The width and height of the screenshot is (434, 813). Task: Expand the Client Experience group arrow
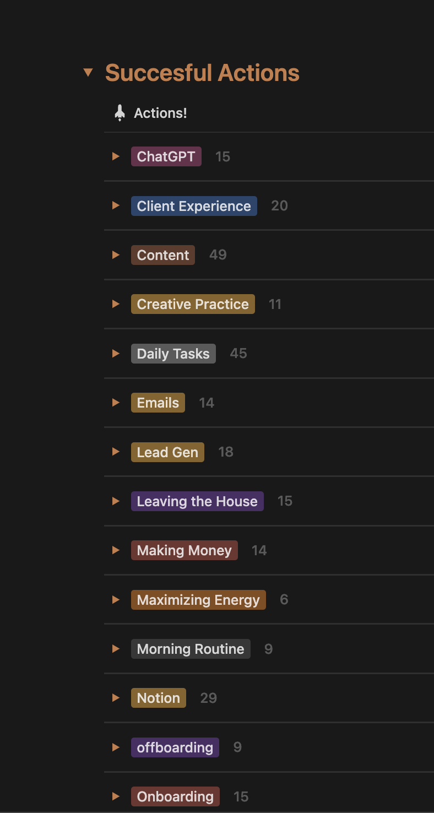(x=116, y=205)
